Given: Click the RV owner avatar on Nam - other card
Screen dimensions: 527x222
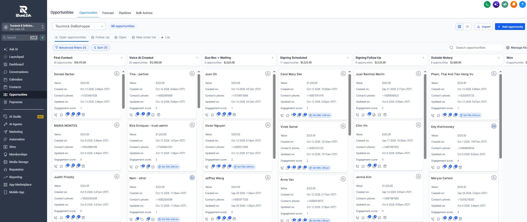Looking at the screenshot, I should (x=192, y=178).
